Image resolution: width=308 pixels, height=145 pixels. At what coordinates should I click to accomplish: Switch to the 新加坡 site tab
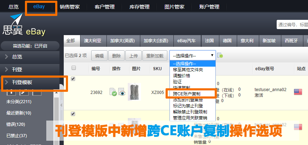tap(270, 41)
